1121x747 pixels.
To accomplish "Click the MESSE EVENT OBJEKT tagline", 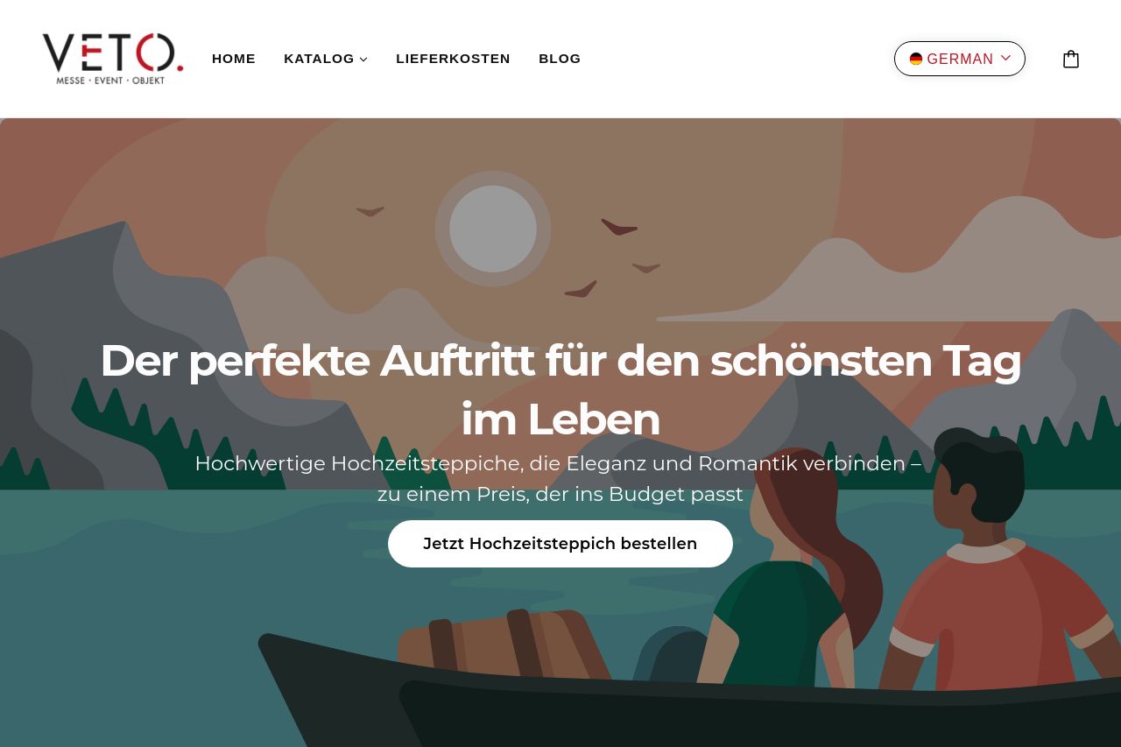I will pyautogui.click(x=110, y=80).
